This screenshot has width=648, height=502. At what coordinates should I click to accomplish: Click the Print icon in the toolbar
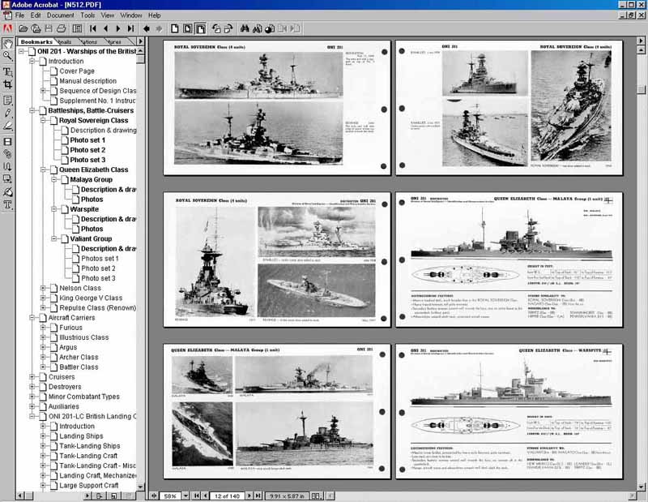(x=62, y=28)
